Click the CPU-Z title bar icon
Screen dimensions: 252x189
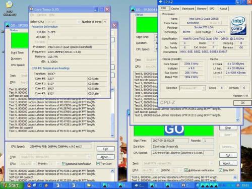click(x=161, y=2)
